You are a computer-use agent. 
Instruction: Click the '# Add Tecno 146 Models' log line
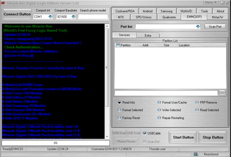22,93
